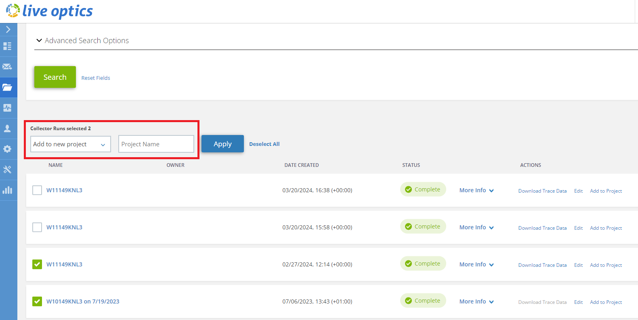Click the OWNER column header
Image resolution: width=638 pixels, height=320 pixels.
point(176,165)
